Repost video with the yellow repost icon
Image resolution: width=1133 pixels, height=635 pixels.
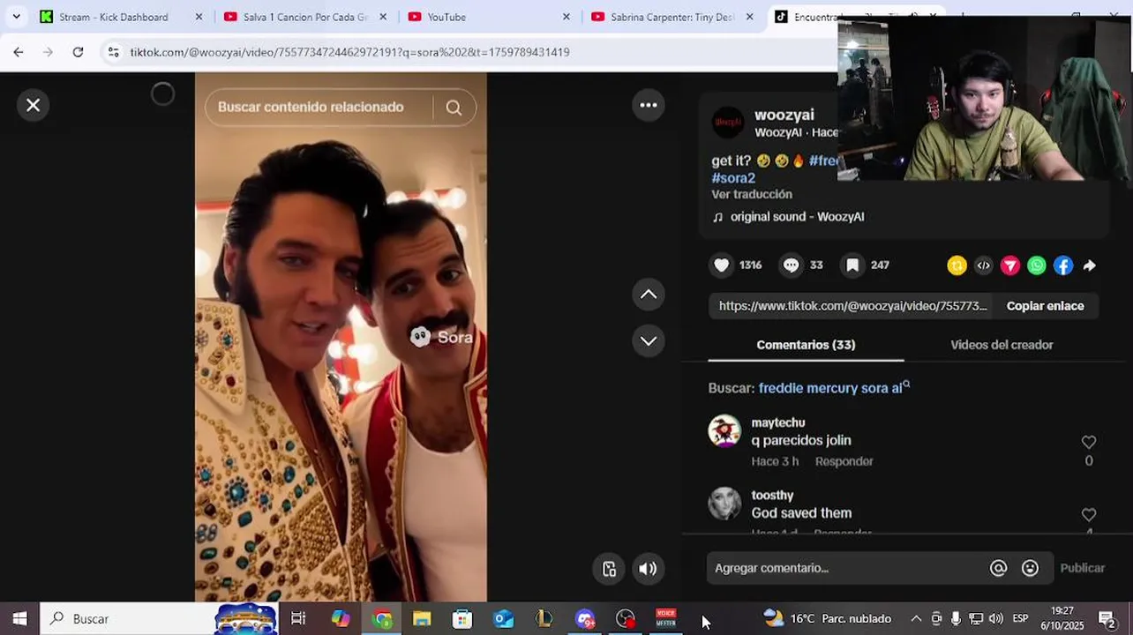click(x=957, y=265)
